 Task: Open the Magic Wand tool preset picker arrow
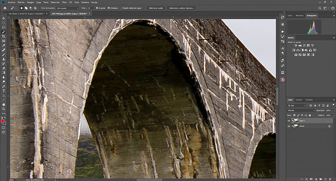tap(16, 8)
